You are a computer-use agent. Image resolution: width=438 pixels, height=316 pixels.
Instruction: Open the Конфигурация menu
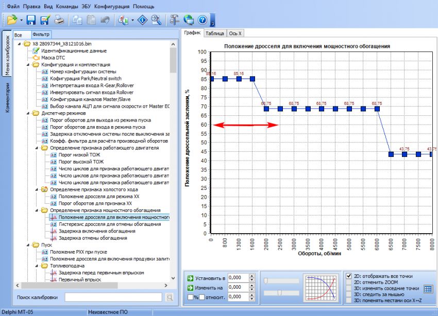coord(112,6)
